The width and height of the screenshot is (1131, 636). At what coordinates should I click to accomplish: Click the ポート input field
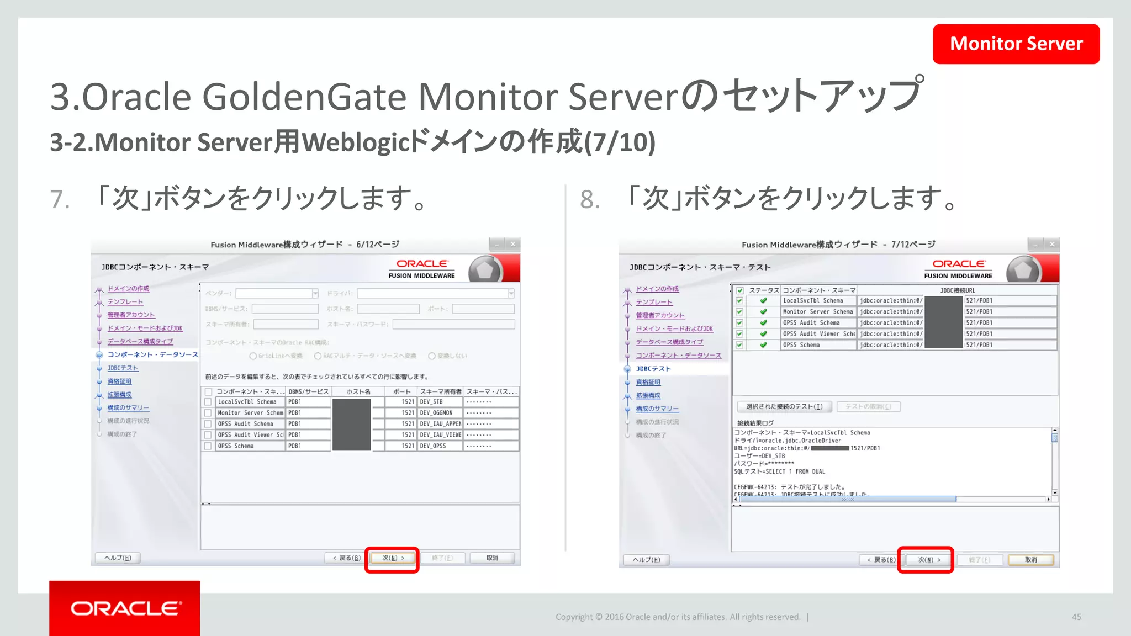point(483,309)
